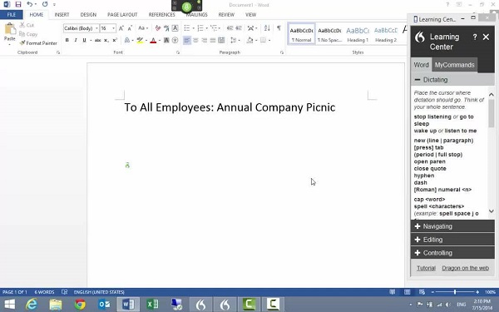Toggle superscript formatting
This screenshot has width=499, height=312.
coord(115,40)
